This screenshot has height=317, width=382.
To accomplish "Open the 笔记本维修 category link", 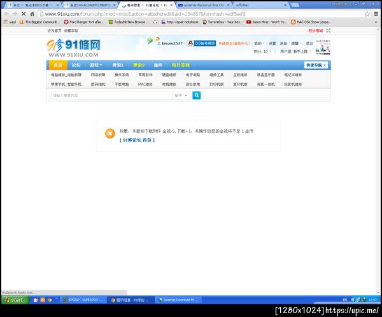I will tap(293, 75).
